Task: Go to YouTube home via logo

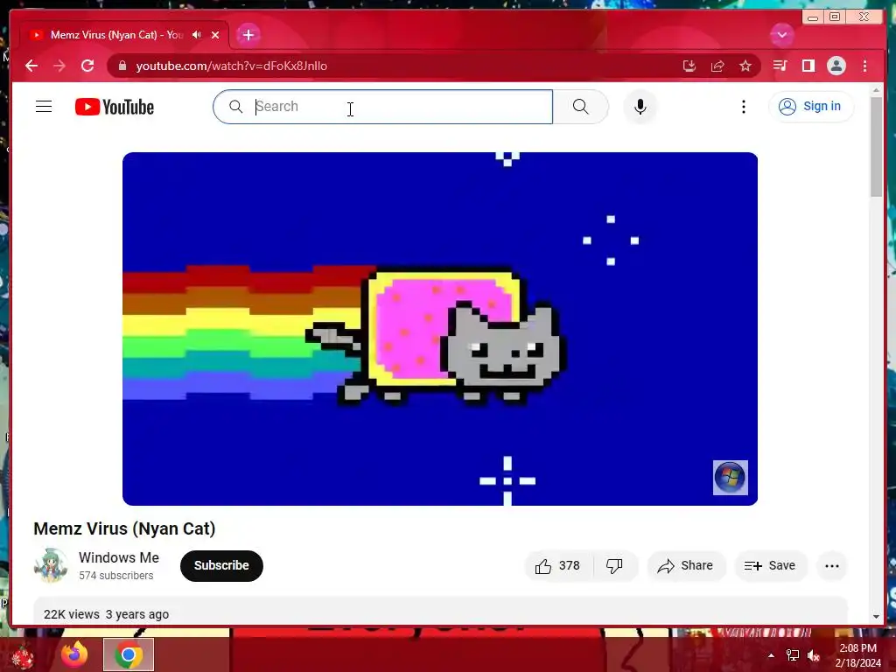Action: [x=115, y=107]
